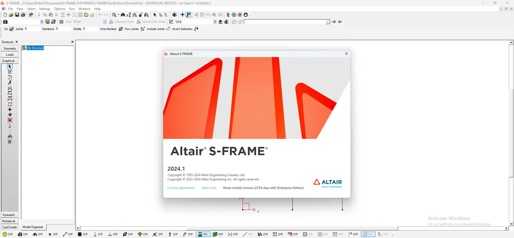The image size is (514, 238).
Task: Open the License Agreement link
Action: tap(181, 188)
